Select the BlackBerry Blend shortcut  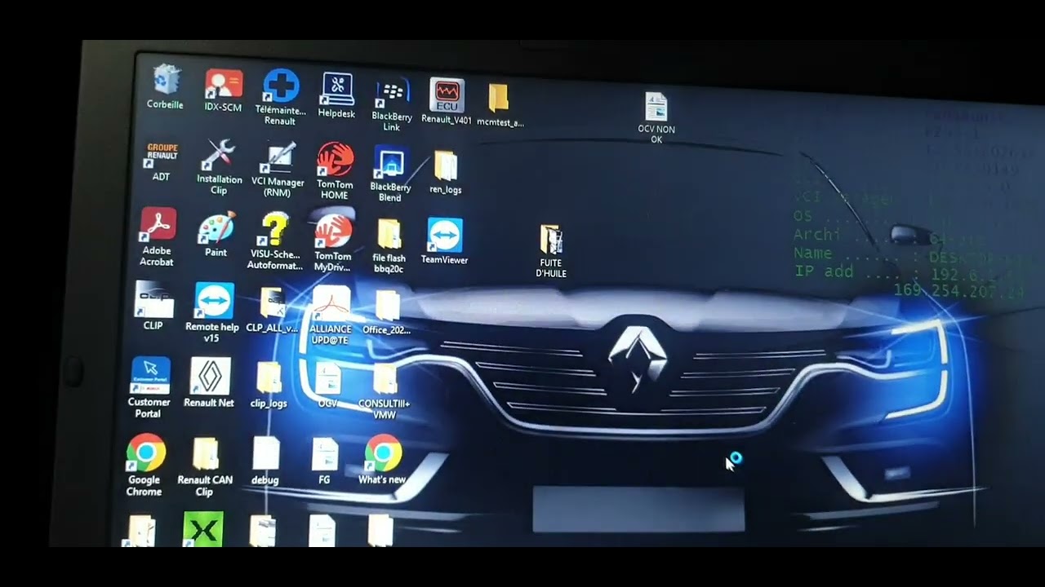point(390,174)
